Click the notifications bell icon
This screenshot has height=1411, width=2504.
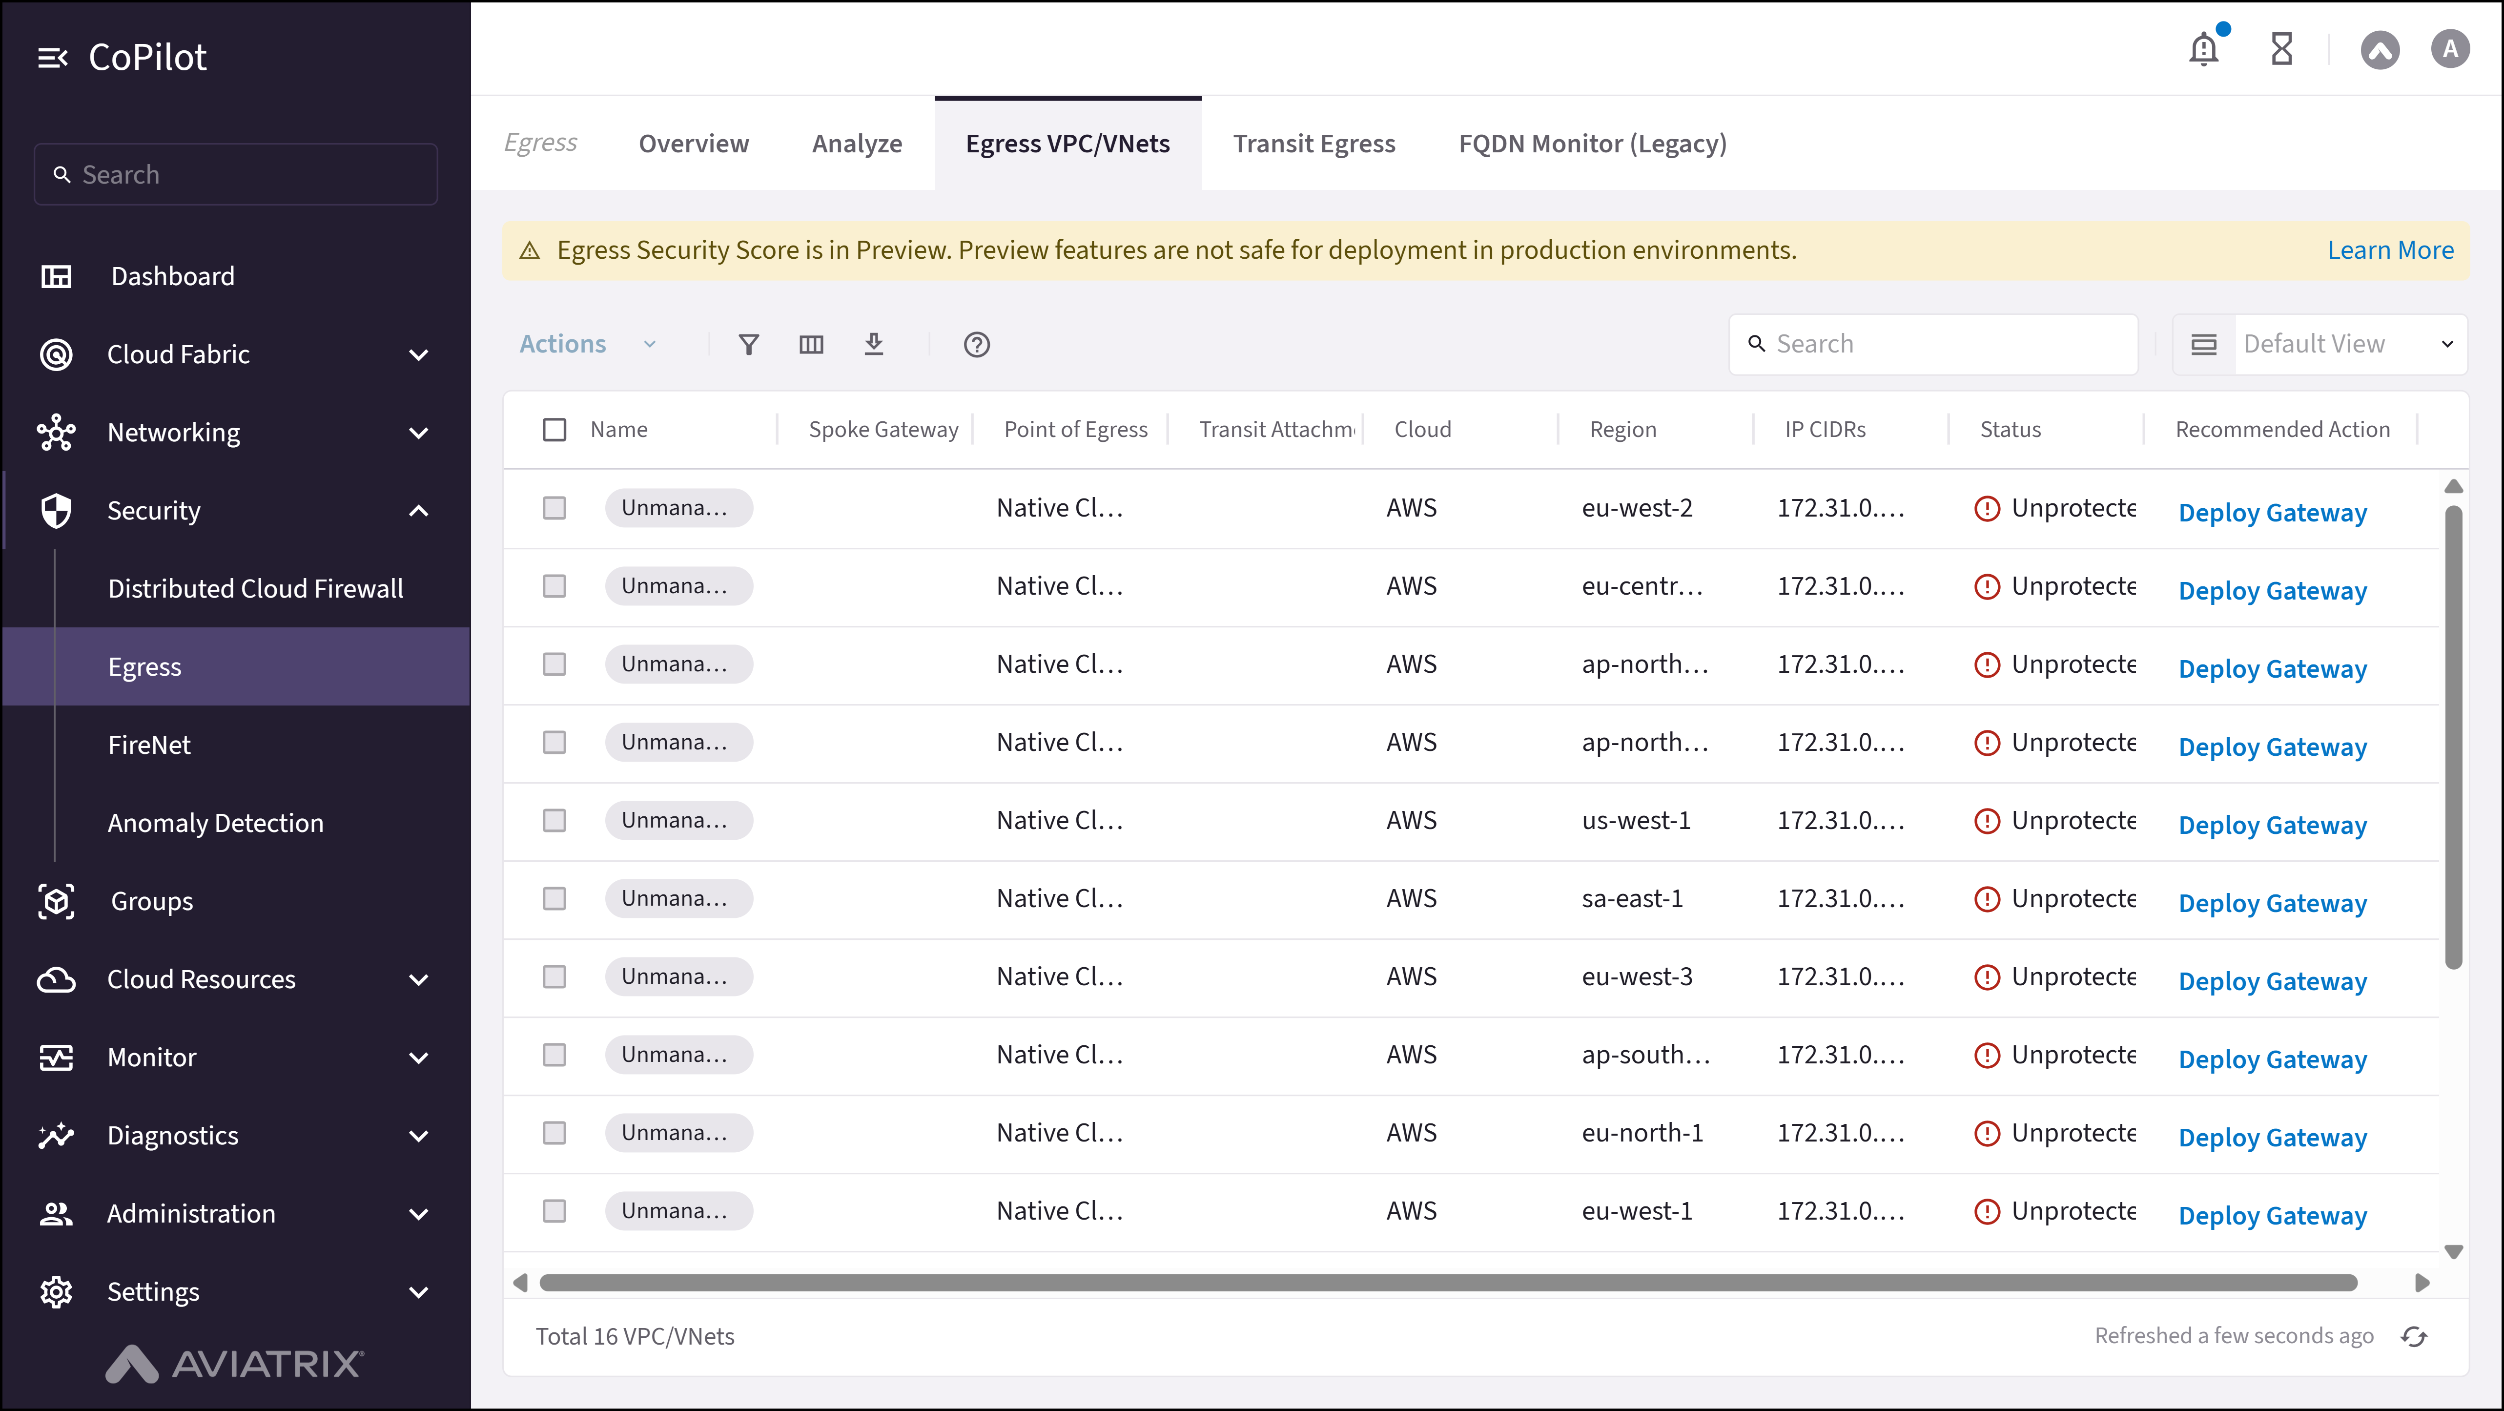coord(2203,49)
